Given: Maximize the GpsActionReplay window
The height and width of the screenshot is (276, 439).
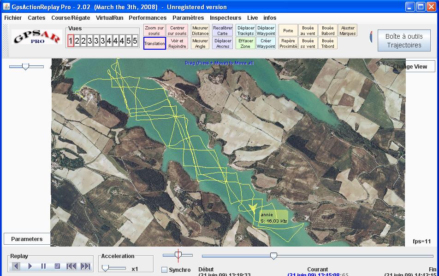Looking at the screenshot, I should [421, 7].
